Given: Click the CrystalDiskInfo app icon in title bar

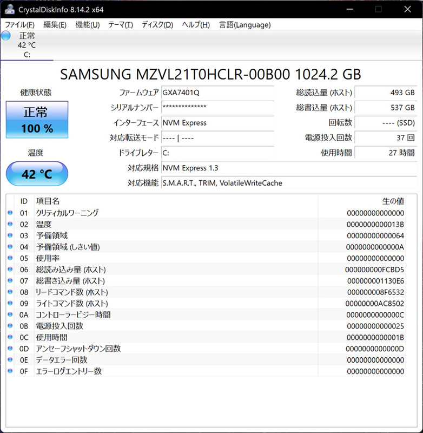Looking at the screenshot, I should (9, 9).
